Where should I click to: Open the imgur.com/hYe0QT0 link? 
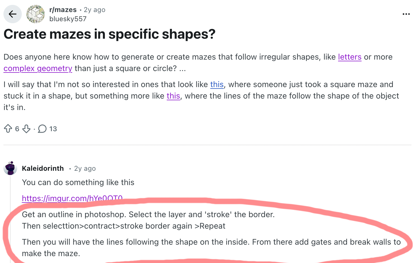coord(72,198)
